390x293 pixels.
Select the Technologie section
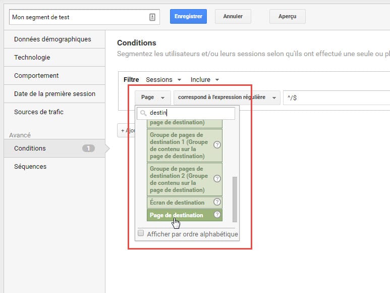pos(32,58)
